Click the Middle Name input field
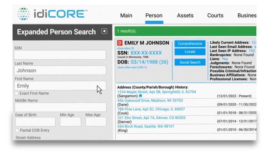 click(x=60, y=107)
